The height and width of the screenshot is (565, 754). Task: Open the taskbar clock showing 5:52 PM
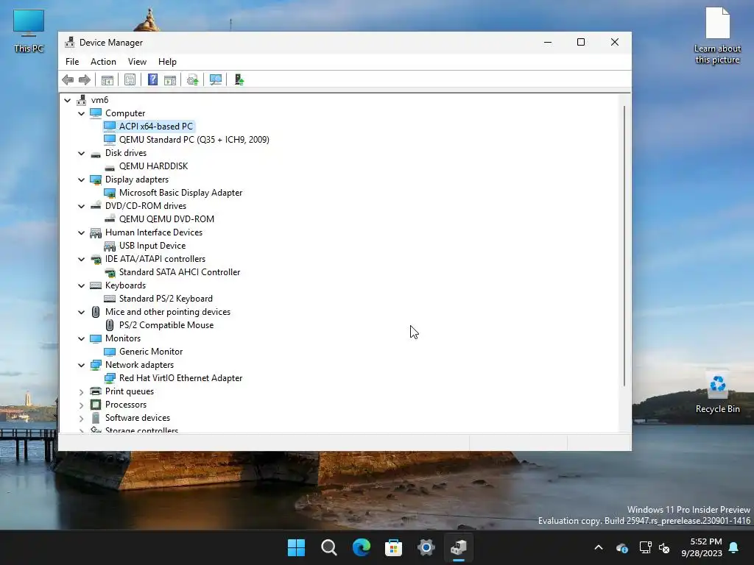(x=702, y=547)
